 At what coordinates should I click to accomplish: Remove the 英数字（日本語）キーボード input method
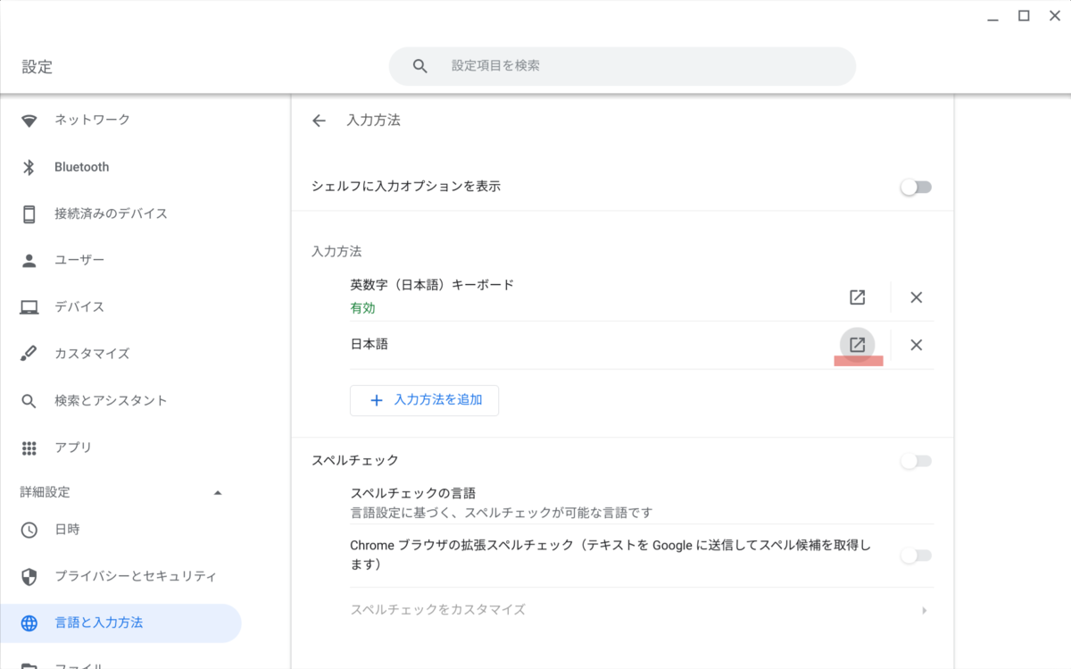pos(916,297)
